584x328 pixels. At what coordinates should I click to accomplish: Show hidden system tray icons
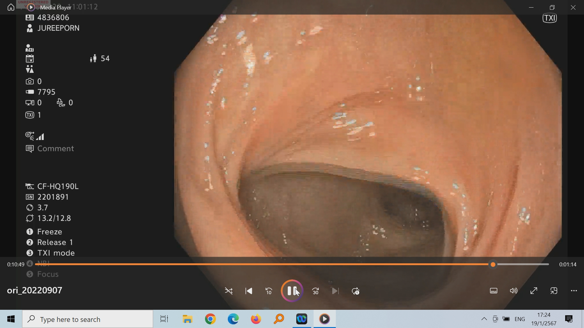(x=484, y=319)
